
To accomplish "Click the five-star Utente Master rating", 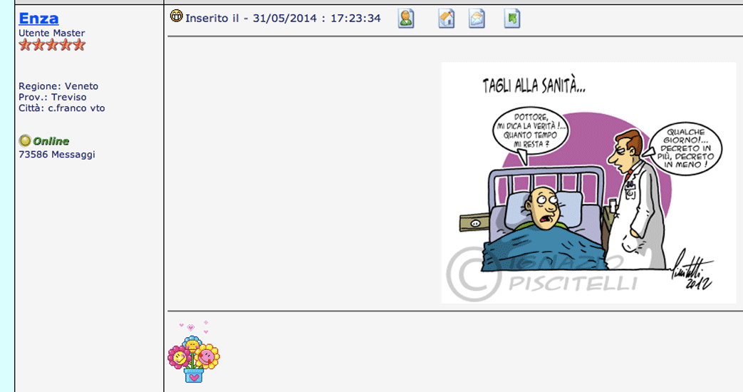I will coord(52,45).
